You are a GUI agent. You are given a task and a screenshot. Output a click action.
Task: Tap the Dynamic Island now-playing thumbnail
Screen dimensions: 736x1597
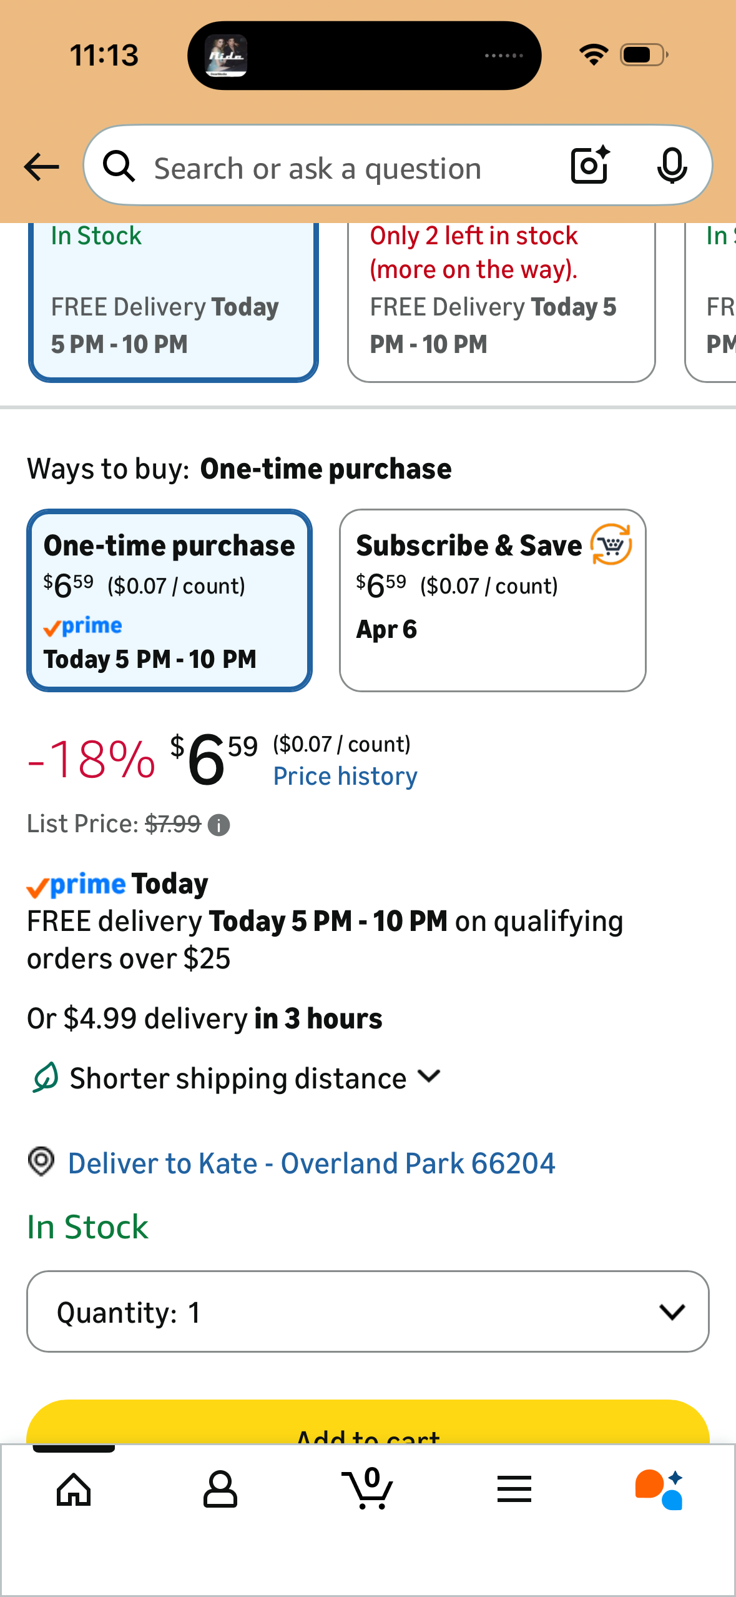pos(227,56)
